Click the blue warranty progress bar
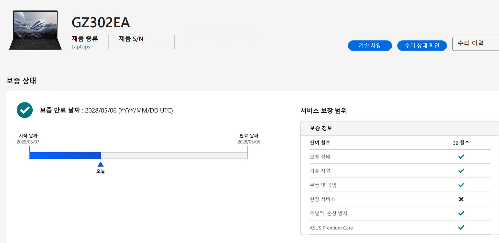The image size is (499, 243). coord(65,156)
